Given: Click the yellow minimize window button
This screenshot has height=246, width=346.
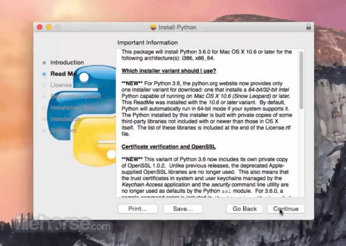Looking at the screenshot, I should [x=49, y=27].
